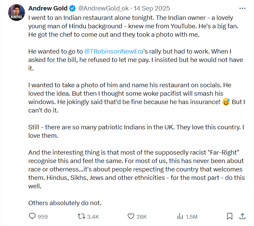This screenshot has height=226, width=254.
Task: Click the 959 replies count
Action: 42,217
